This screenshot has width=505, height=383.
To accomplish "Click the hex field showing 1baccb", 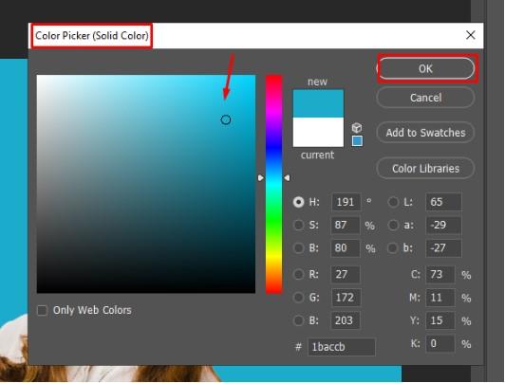I will [342, 347].
